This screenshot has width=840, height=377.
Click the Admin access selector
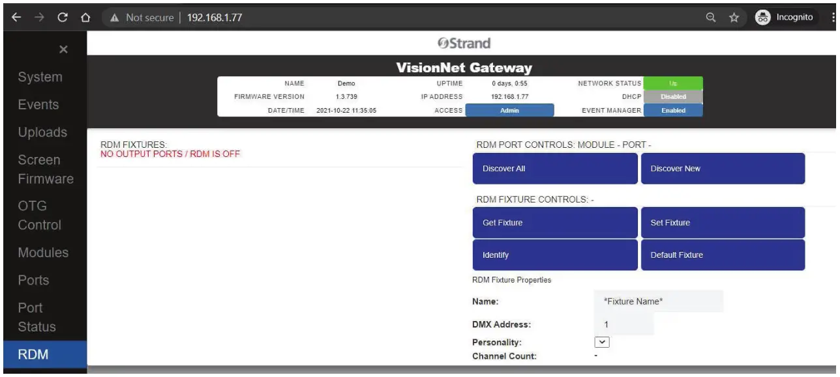509,110
